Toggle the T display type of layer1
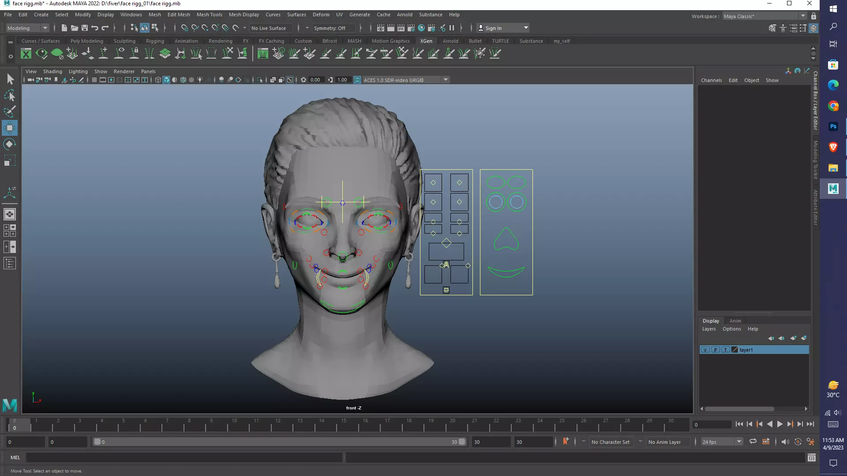 [725, 350]
